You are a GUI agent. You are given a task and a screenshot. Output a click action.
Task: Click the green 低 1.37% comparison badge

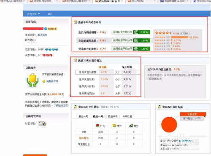point(142,49)
